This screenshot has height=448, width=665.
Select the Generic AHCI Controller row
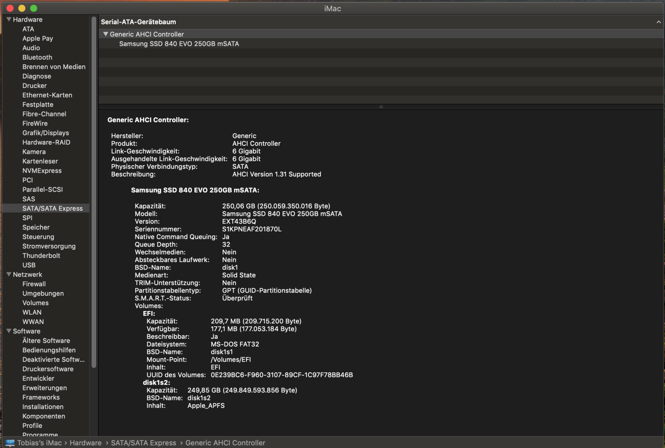[x=381, y=34]
